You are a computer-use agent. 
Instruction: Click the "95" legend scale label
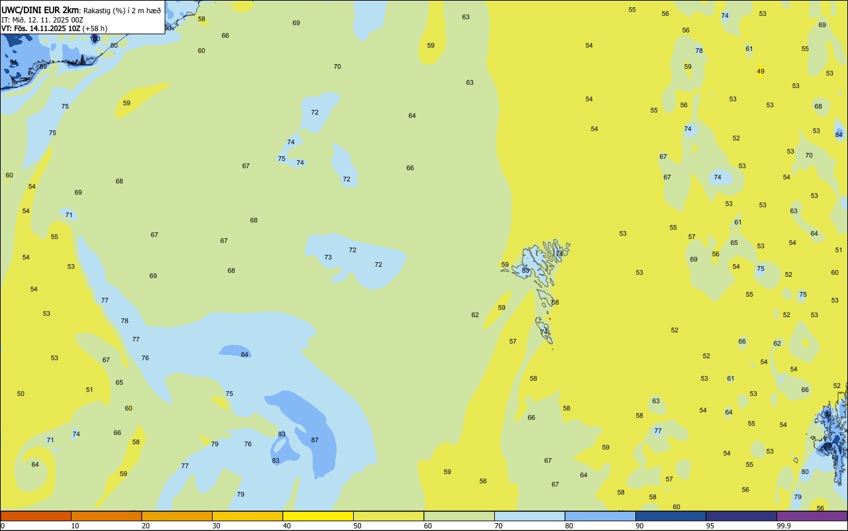click(x=710, y=526)
